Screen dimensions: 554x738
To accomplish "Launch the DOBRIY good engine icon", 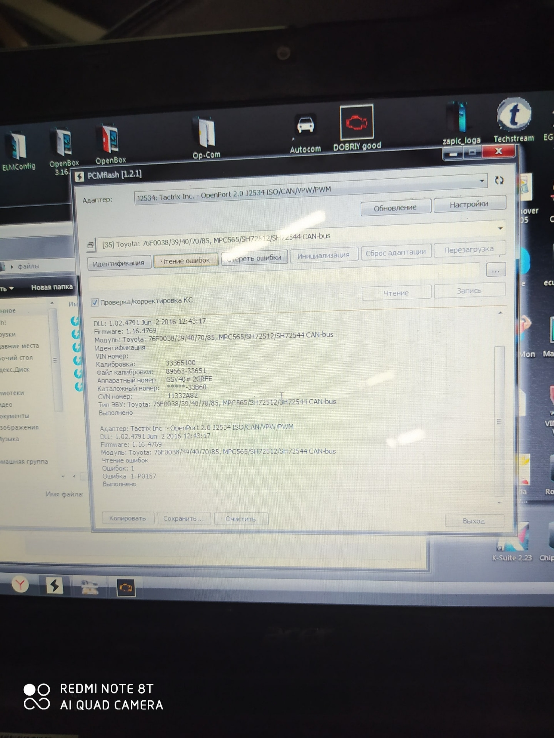I will point(357,128).
